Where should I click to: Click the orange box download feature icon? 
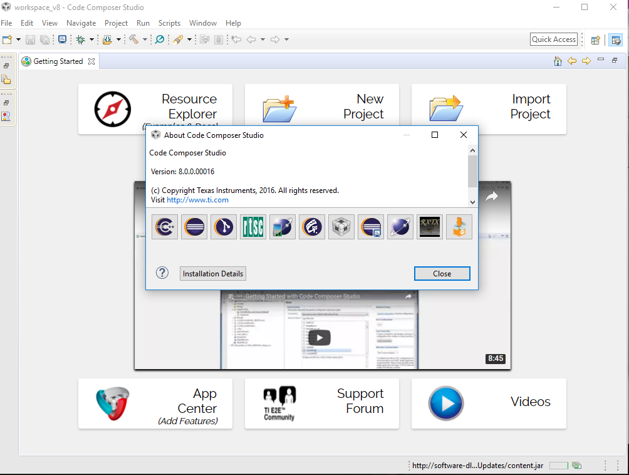459,227
